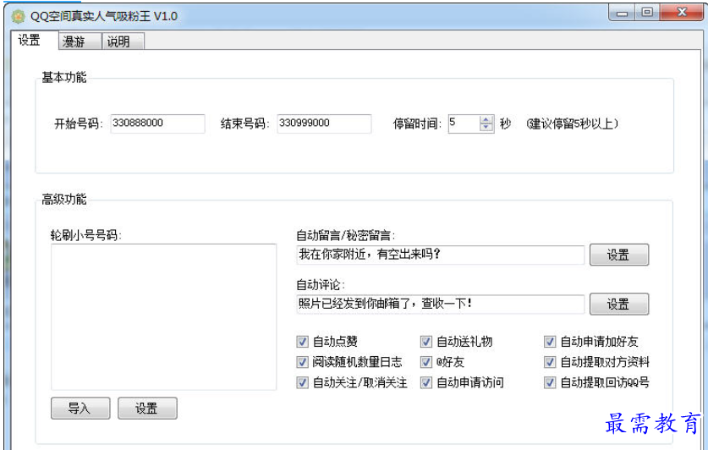Minimize the QQ空间真实人气吸粉王 window
Viewport: 708px width, 450px height.
pyautogui.click(x=623, y=13)
